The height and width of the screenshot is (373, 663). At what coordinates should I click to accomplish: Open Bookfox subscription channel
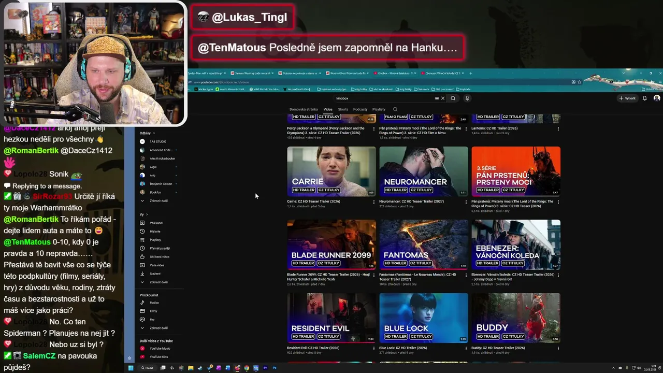point(155,192)
